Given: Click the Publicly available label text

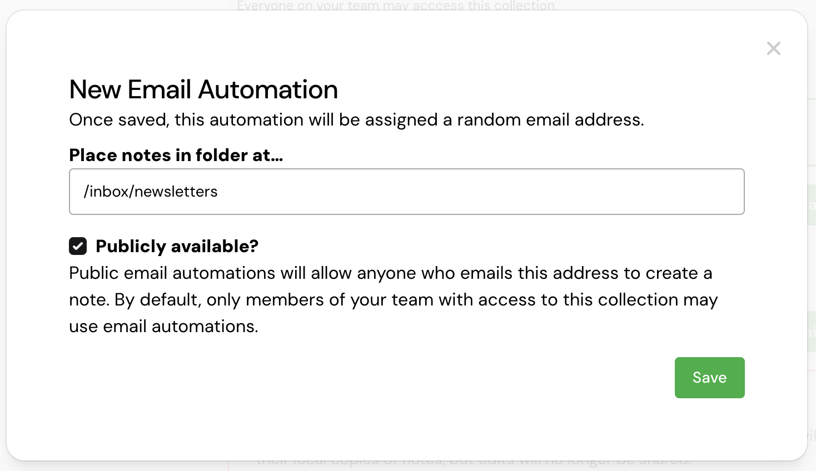Looking at the screenshot, I should pos(177,246).
